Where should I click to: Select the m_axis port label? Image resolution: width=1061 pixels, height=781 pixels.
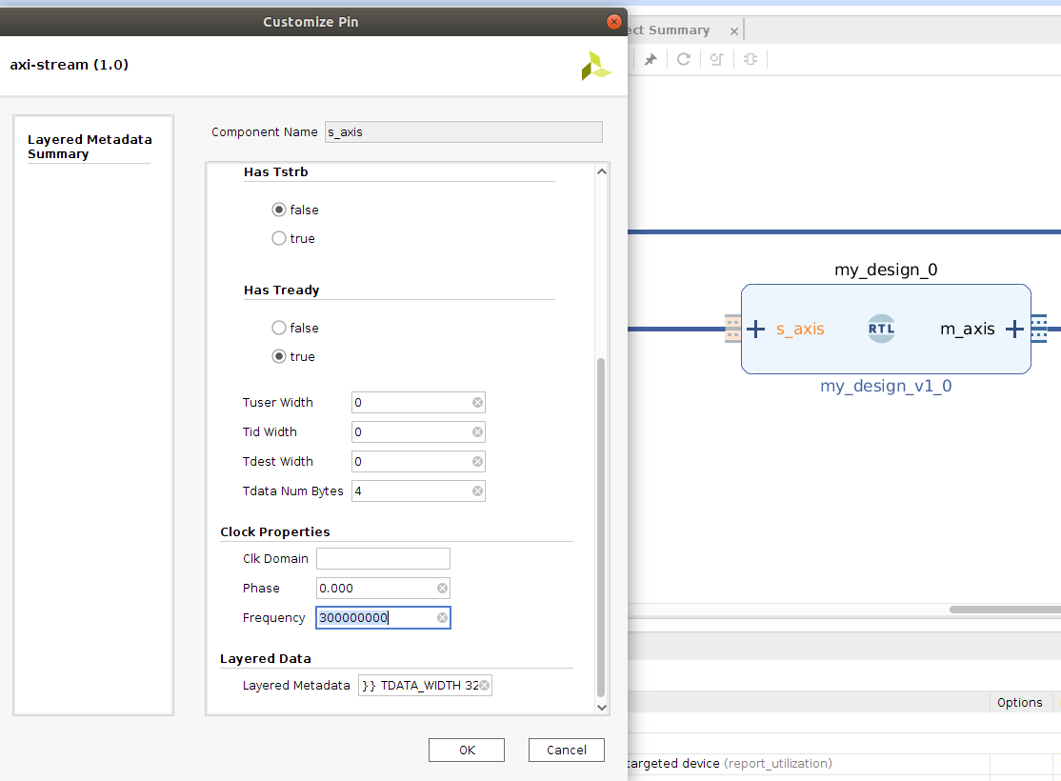pos(967,330)
